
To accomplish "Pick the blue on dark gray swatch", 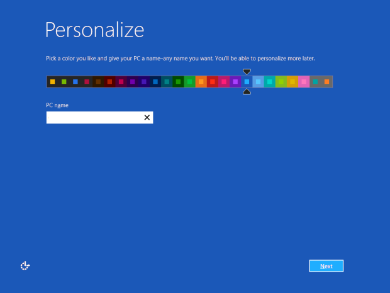I will pos(75,82).
